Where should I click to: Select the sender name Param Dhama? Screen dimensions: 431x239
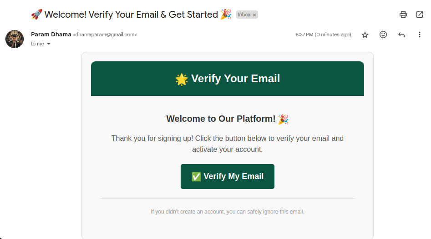point(51,34)
